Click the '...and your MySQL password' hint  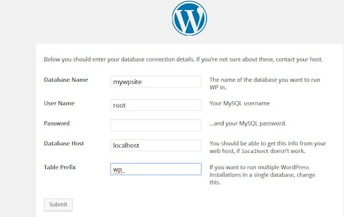pos(247,123)
